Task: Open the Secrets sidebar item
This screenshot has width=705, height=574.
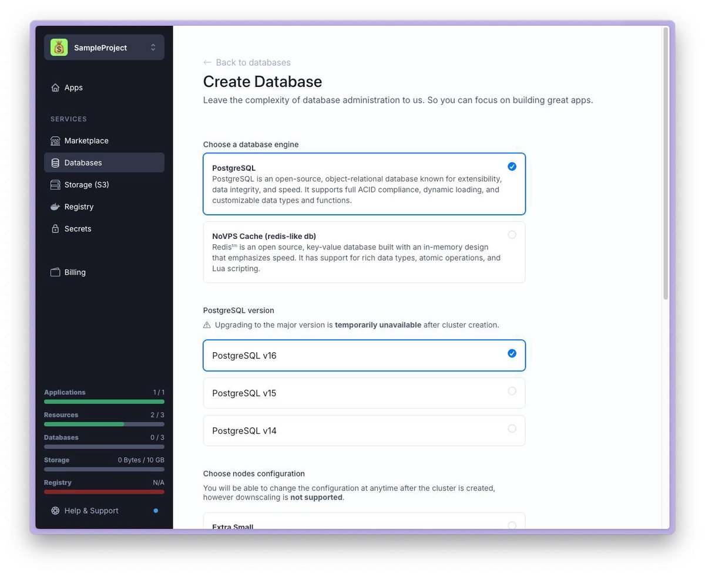Action: (78, 229)
